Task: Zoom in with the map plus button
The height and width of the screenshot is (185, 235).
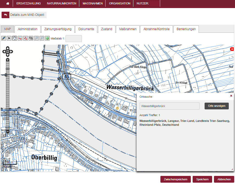Action: (8, 60)
